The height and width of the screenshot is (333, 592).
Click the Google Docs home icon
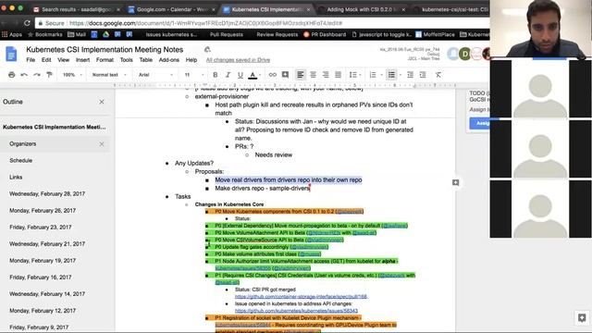tap(11, 54)
